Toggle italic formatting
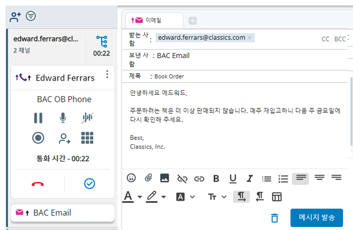Image resolution: width=353 pixels, height=230 pixels. [x=249, y=178]
